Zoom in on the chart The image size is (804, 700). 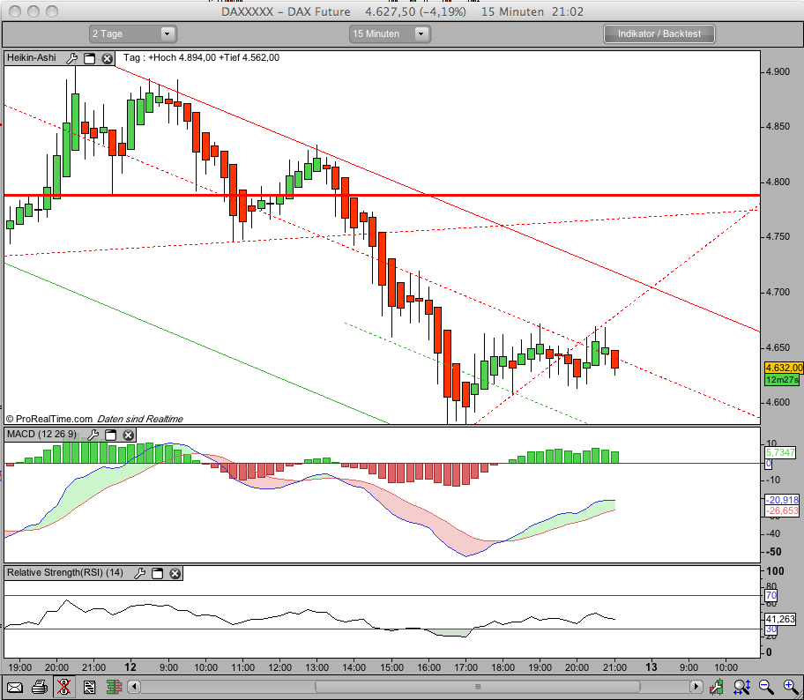(x=791, y=686)
